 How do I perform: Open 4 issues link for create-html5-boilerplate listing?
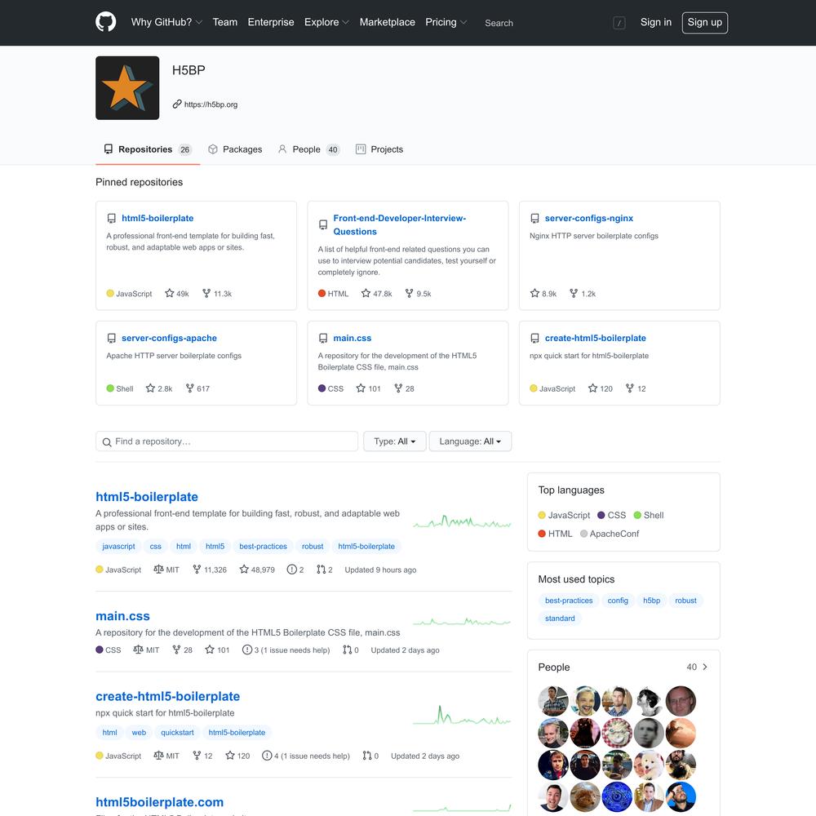click(306, 756)
